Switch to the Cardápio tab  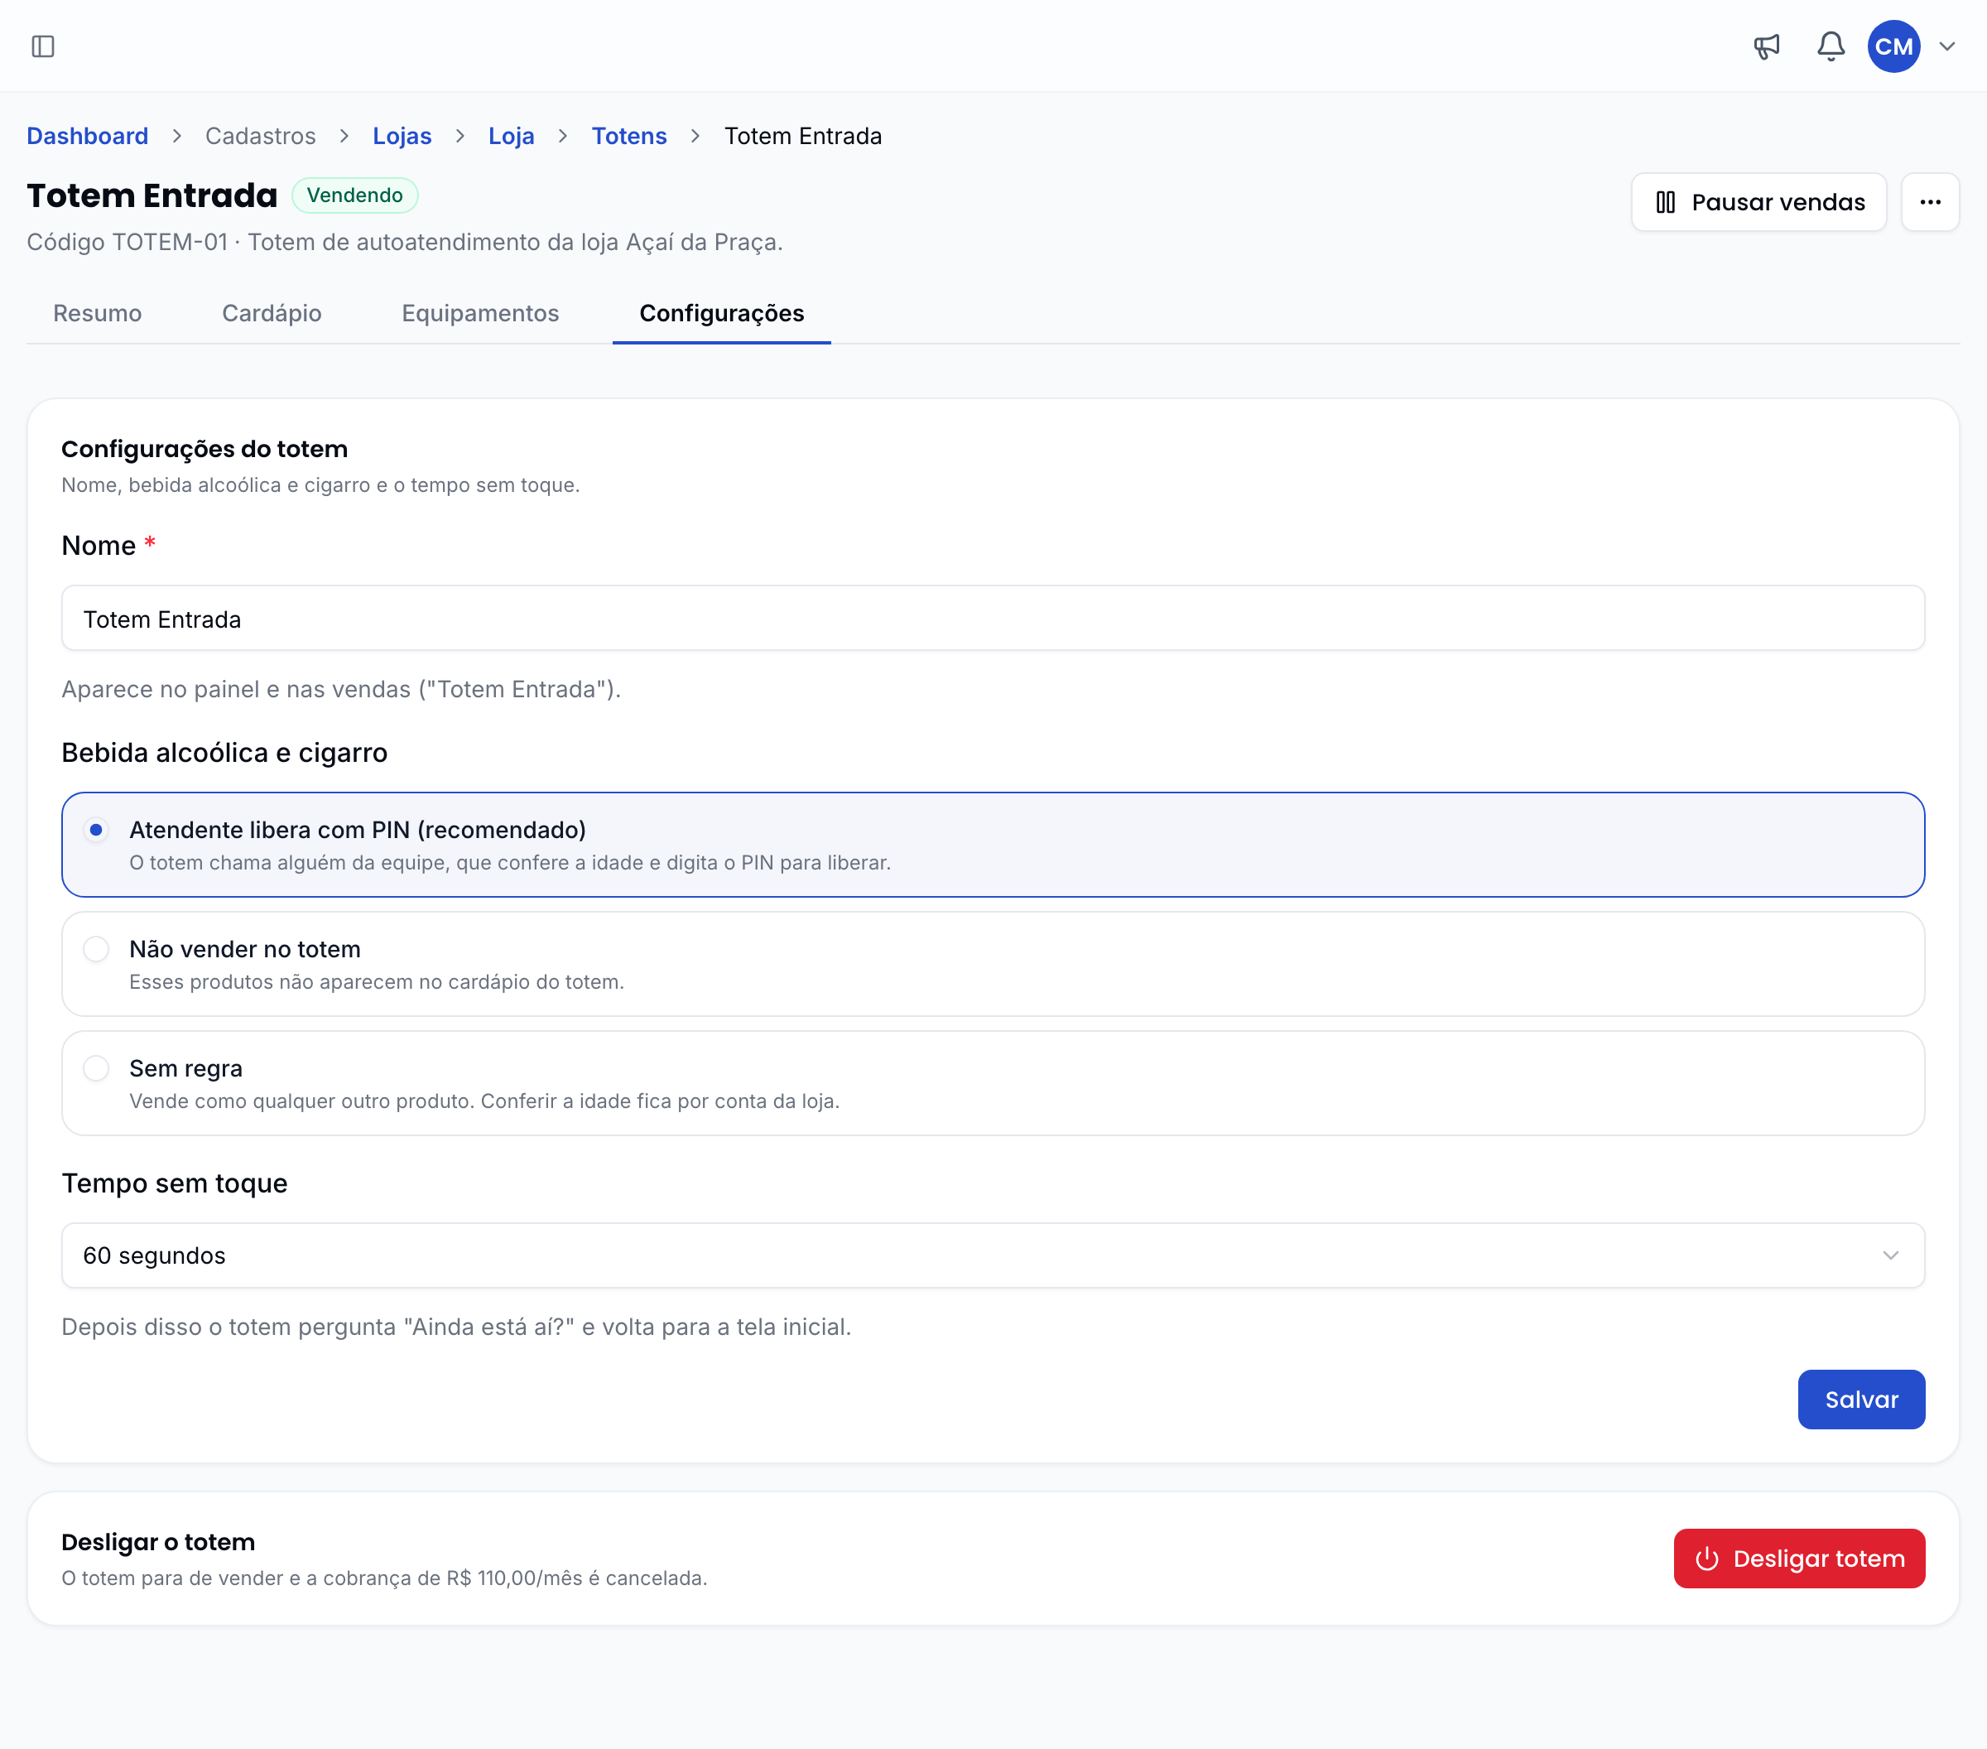(x=272, y=313)
